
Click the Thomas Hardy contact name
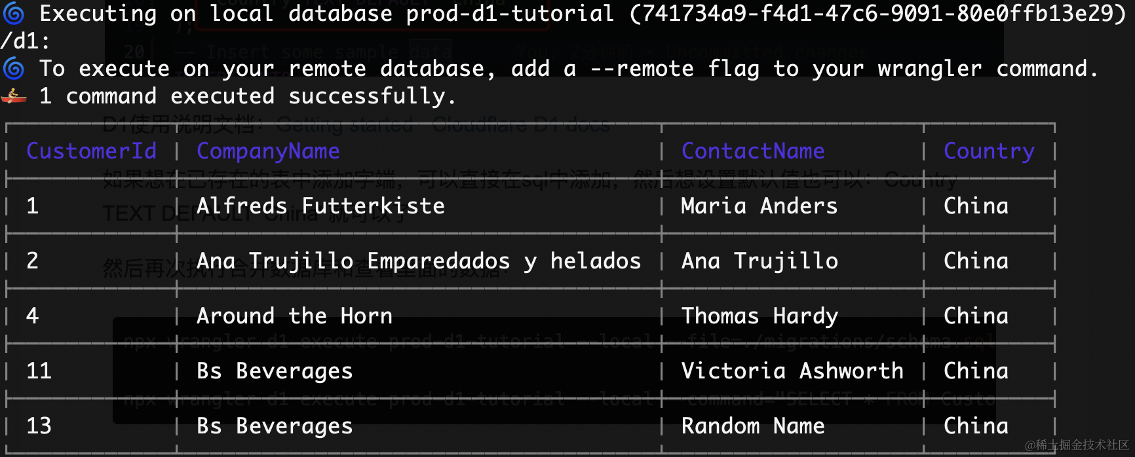[x=760, y=316]
